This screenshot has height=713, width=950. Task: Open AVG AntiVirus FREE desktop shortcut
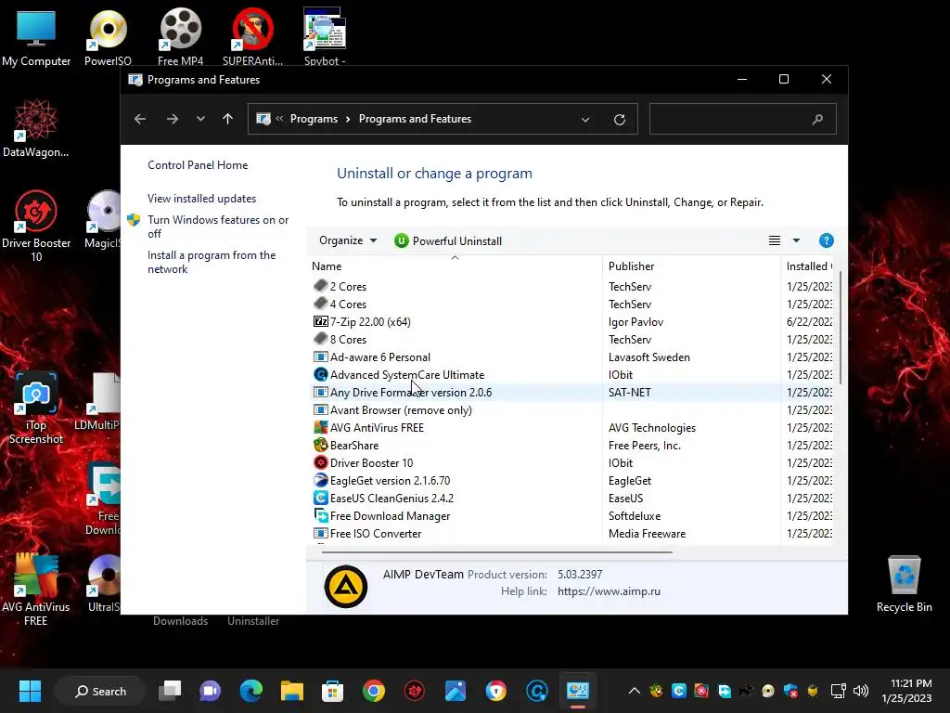36,590
